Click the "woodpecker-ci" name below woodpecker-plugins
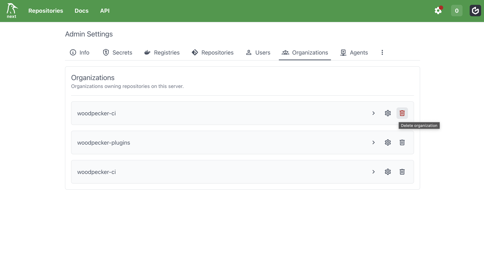 pos(97,172)
